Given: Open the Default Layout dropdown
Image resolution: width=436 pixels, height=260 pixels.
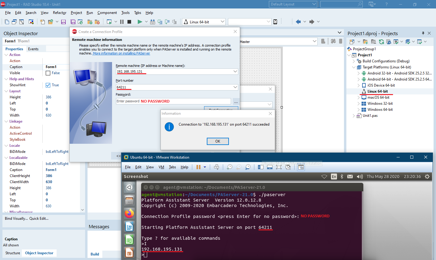Looking at the screenshot, I should (314, 4).
